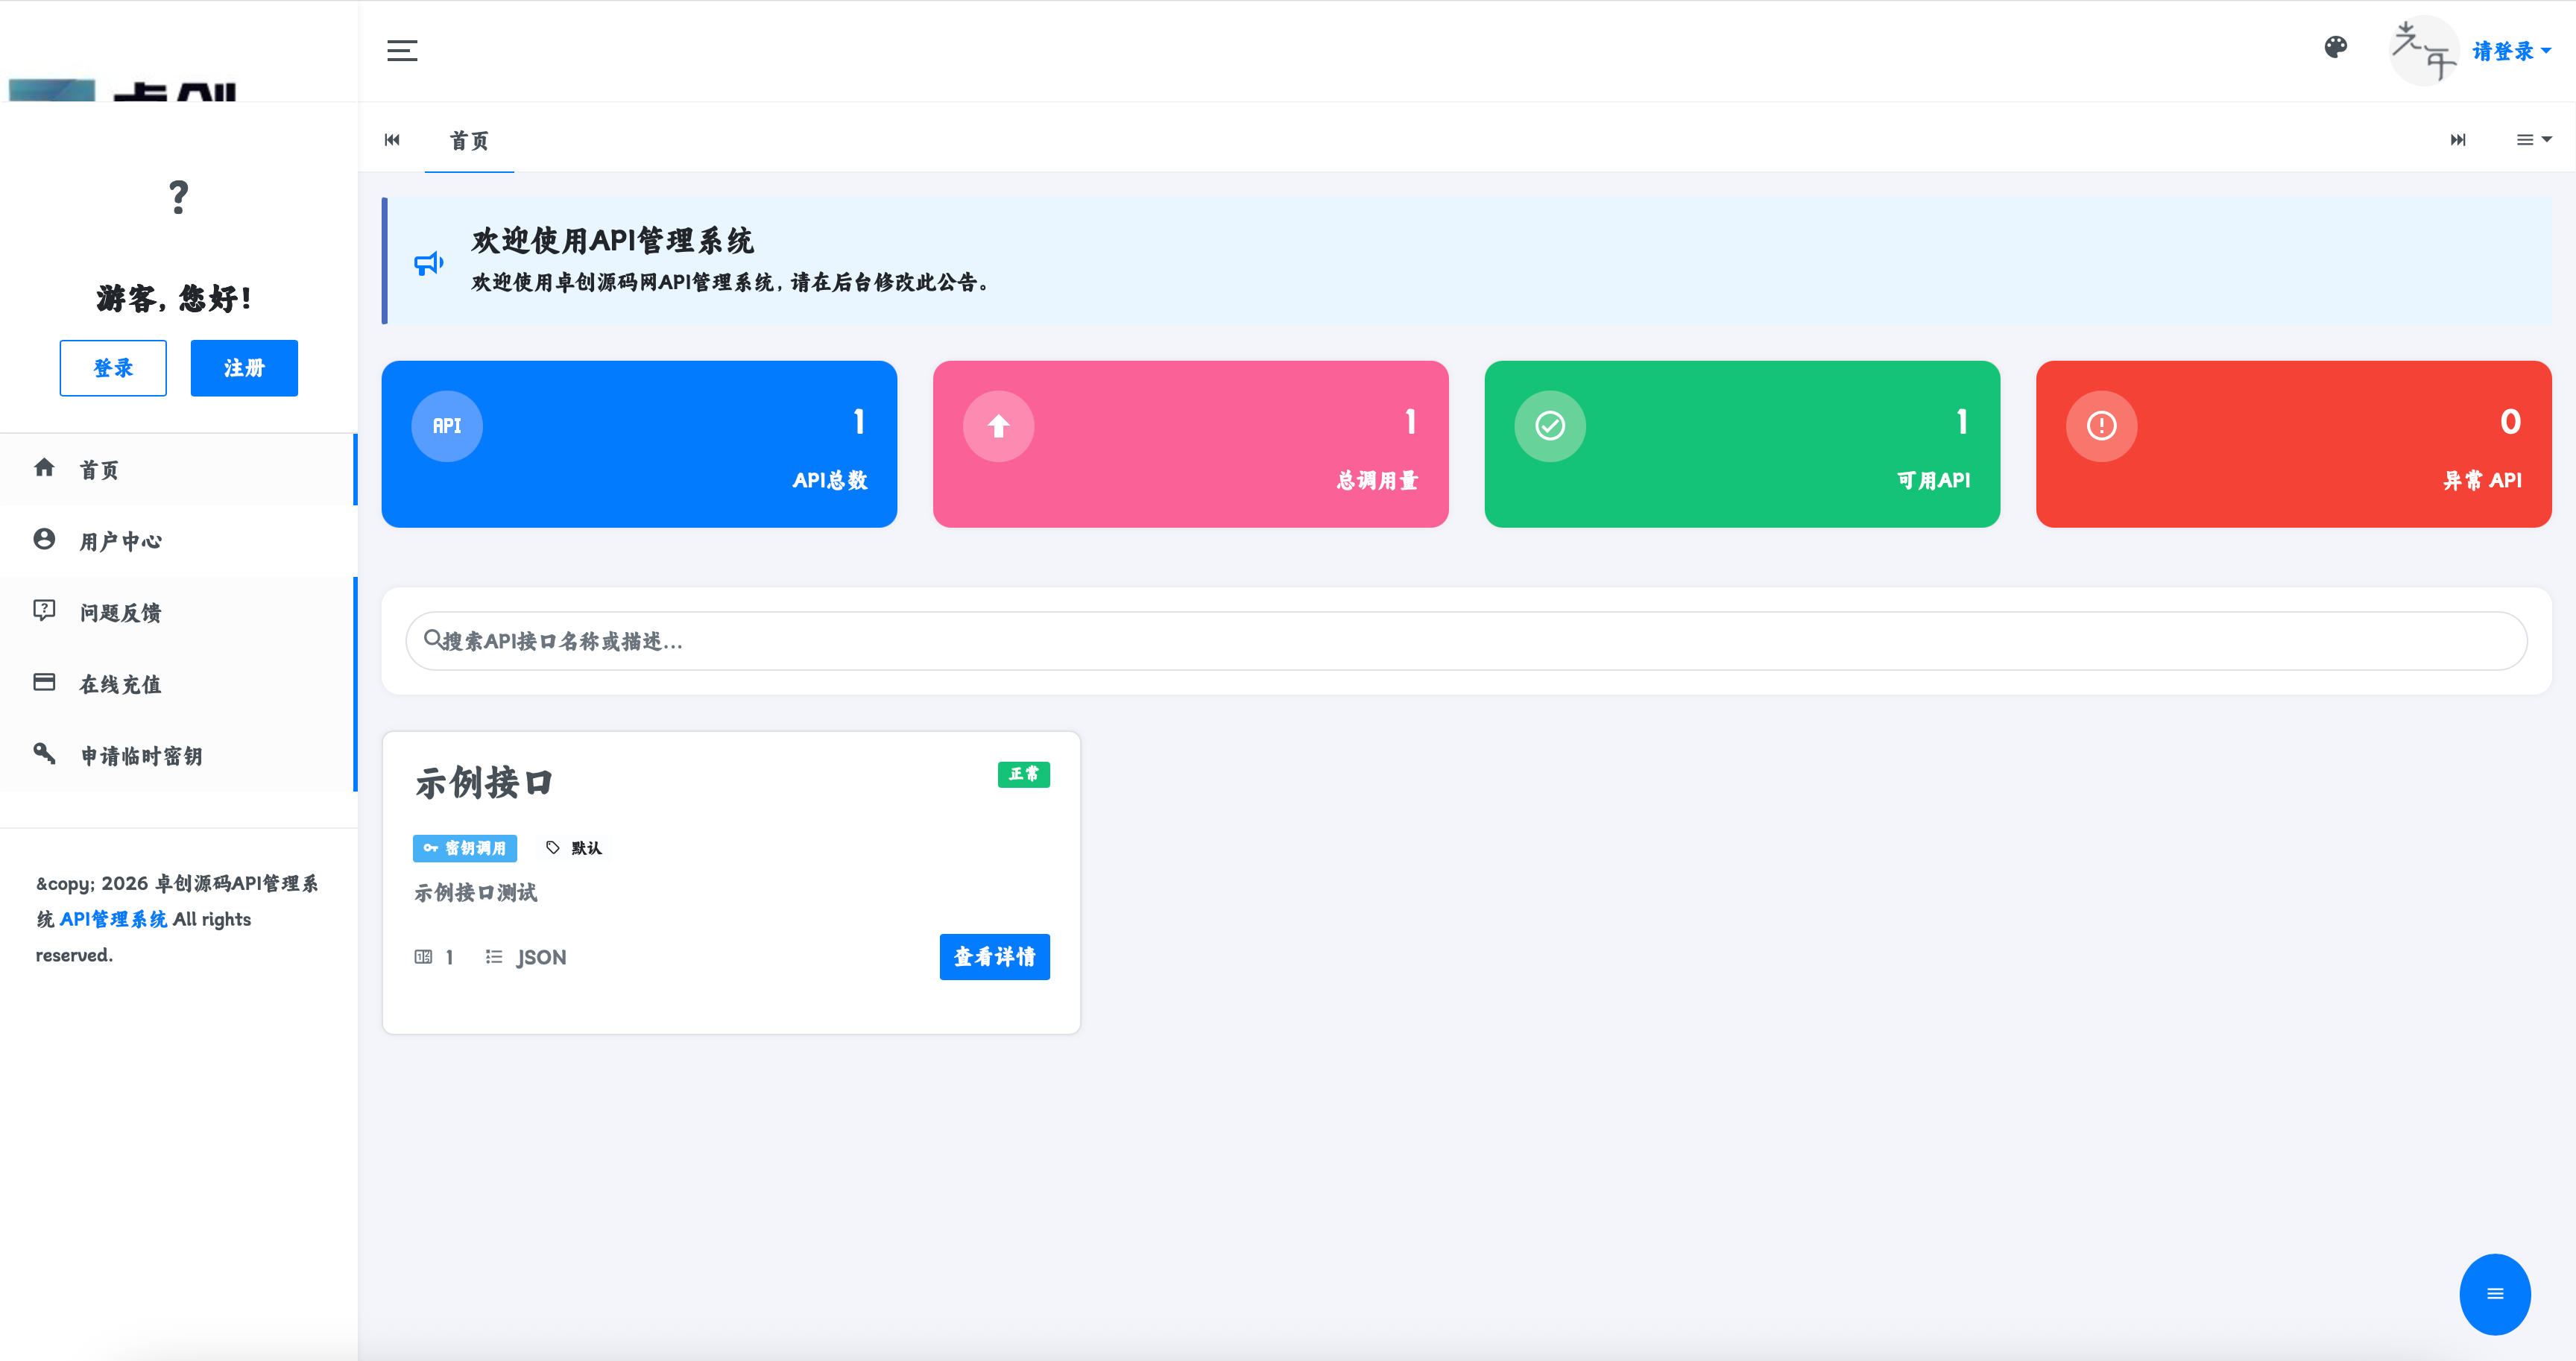The height and width of the screenshot is (1361, 2576).
Task: Click the 示例接口 card title
Action: [484, 782]
